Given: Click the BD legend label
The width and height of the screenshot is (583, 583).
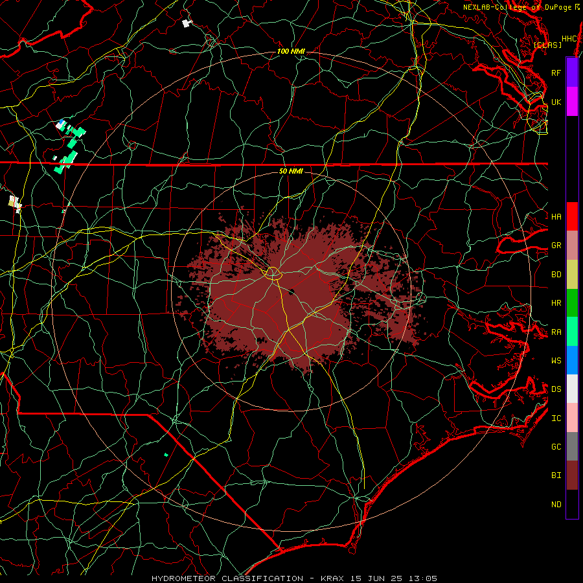Looking at the screenshot, I should click(556, 275).
